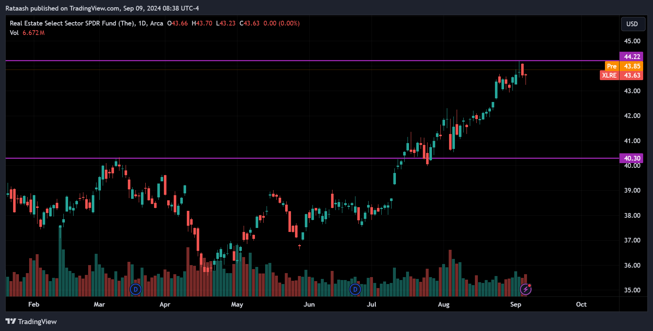The height and width of the screenshot is (331, 653).
Task: Click the Arca exchange label
Action: [x=157, y=23]
